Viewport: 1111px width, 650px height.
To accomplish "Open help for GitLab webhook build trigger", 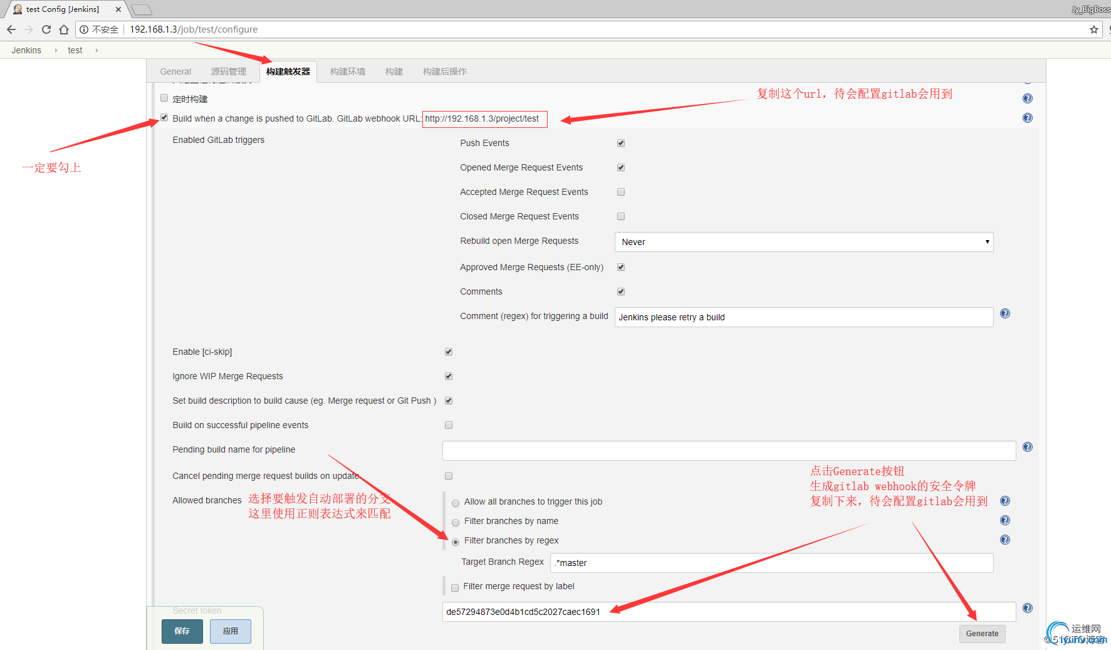I will (x=1028, y=118).
